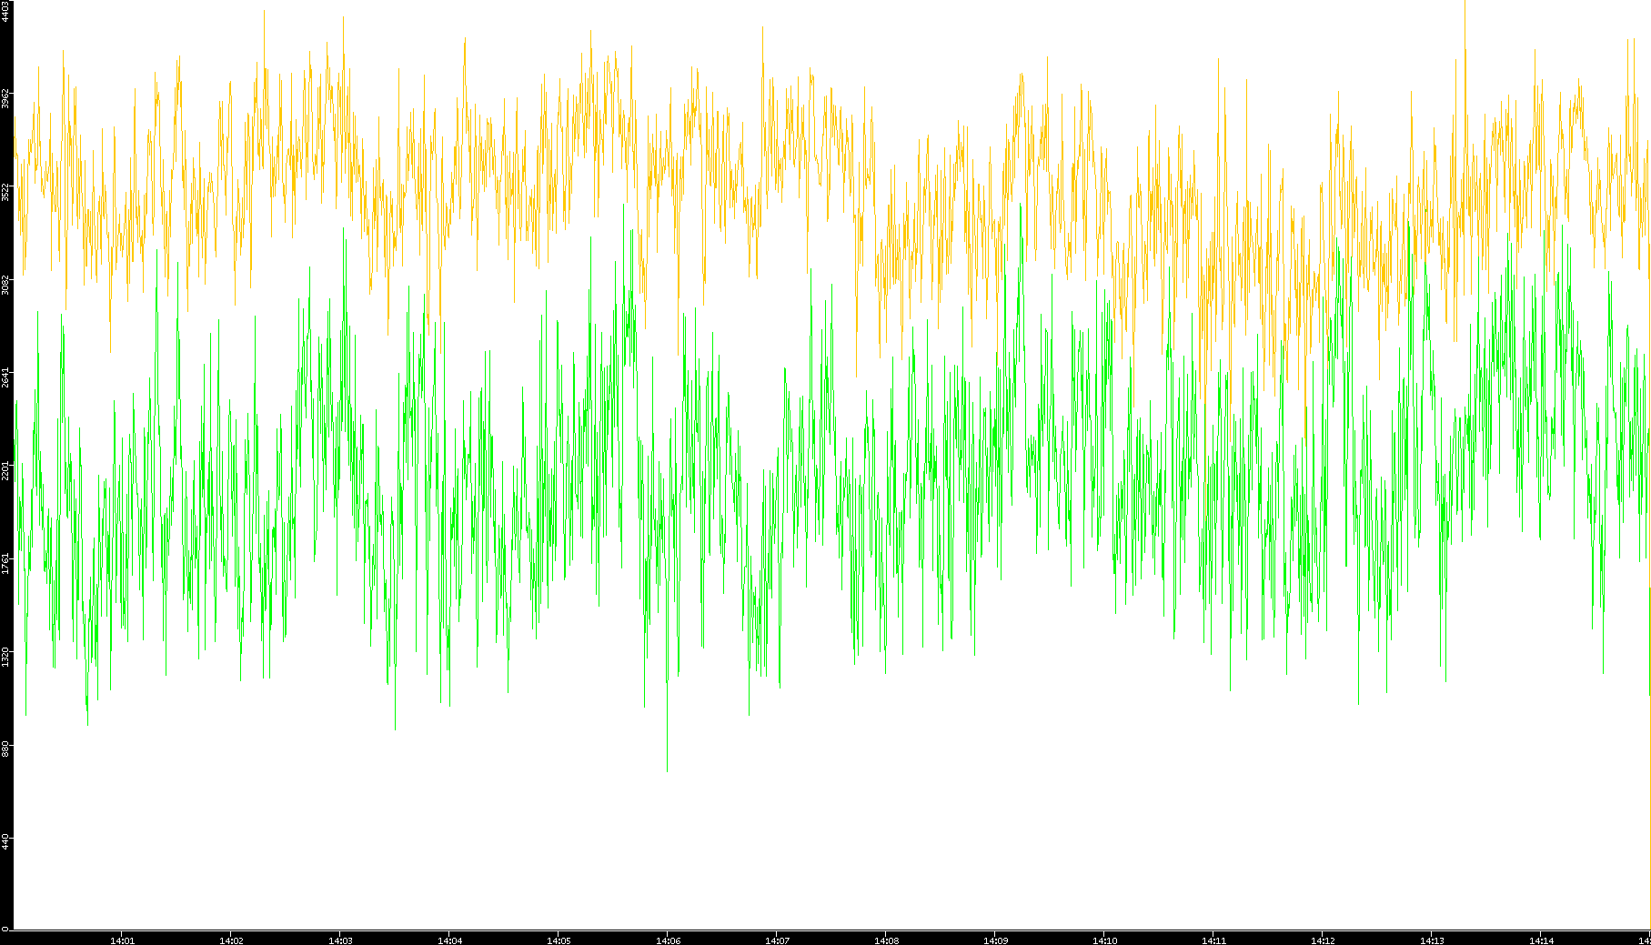Click the 3522 value on the vertical axis
Image resolution: width=1651 pixels, height=945 pixels.
[x=6, y=192]
